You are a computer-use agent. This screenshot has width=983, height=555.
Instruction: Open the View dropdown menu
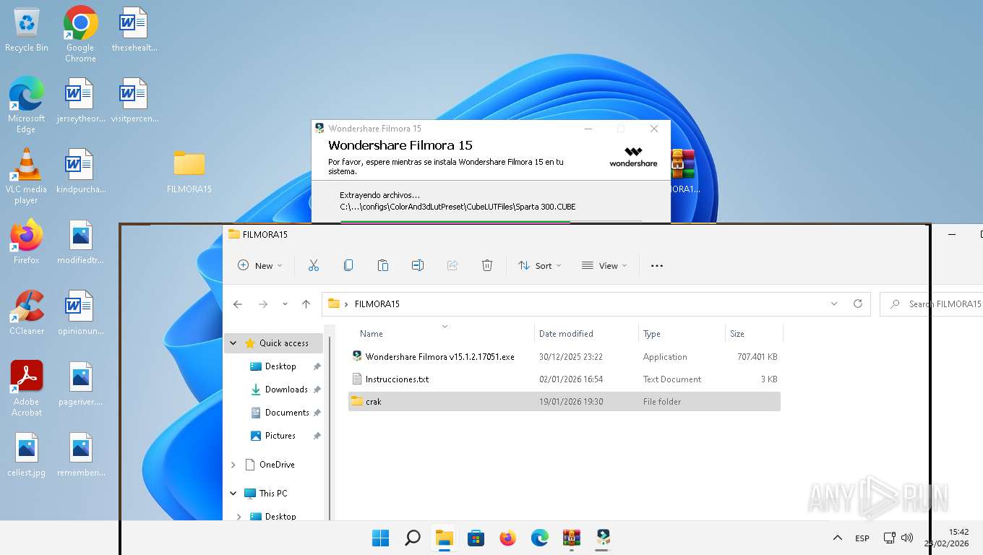tap(604, 265)
